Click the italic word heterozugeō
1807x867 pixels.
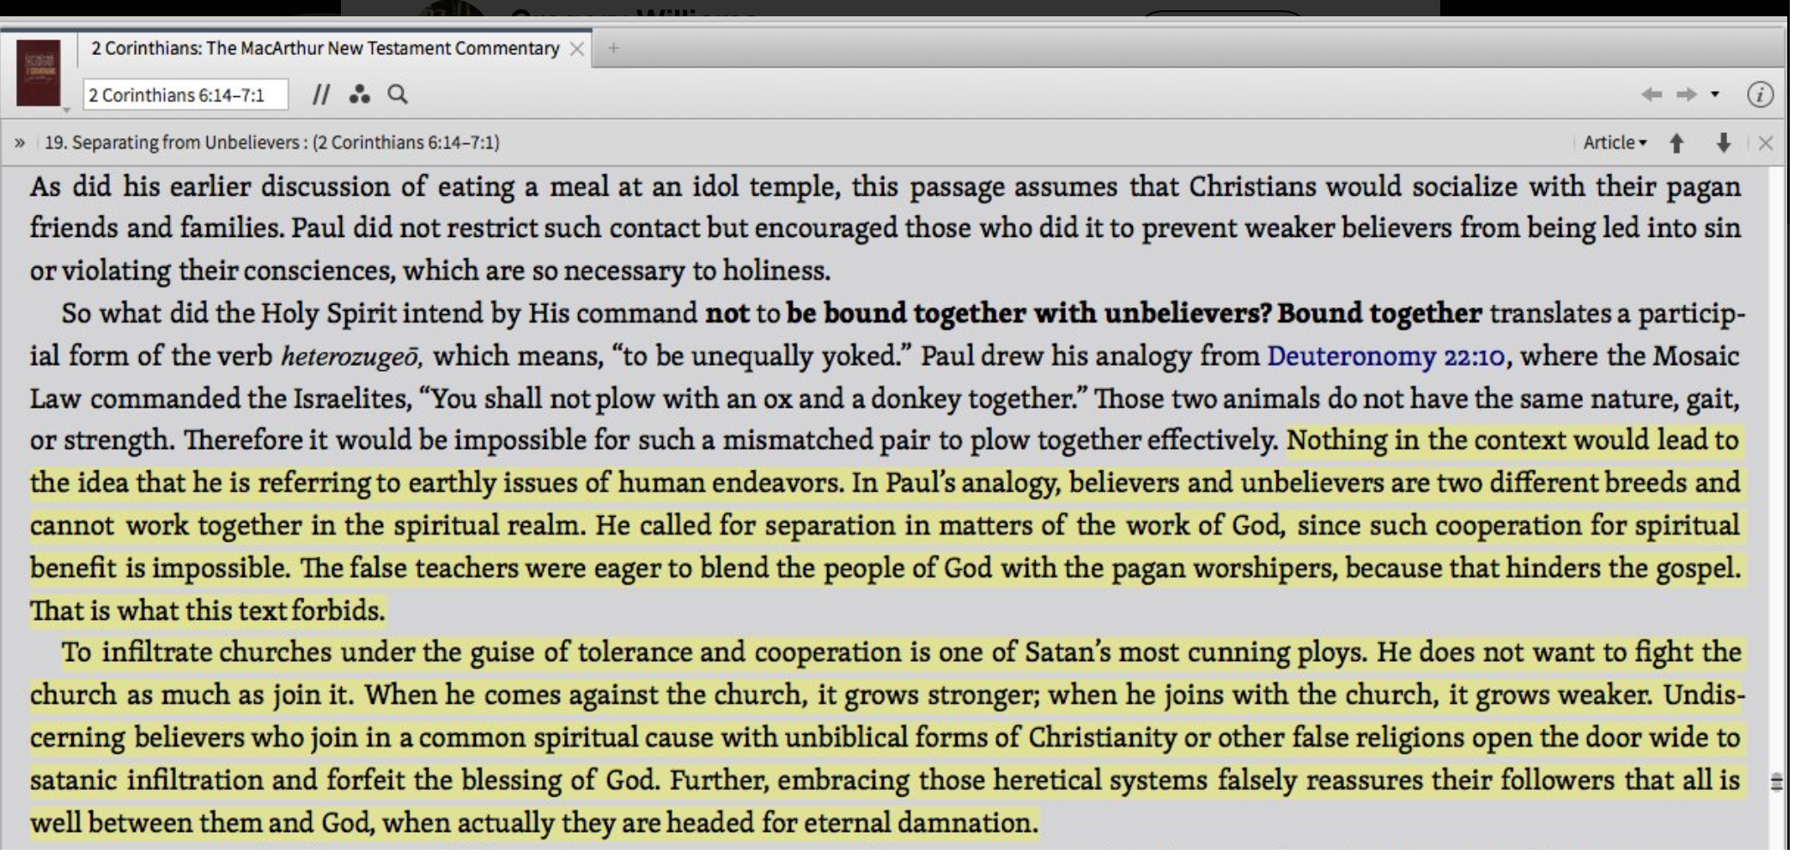point(351,356)
